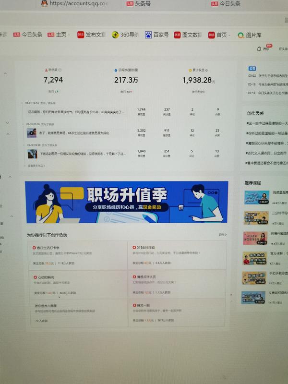Image resolution: width=288 pixels, height=384 pixels.
Task: Open the 03-22 announcement
Action: pyautogui.click(x=268, y=76)
